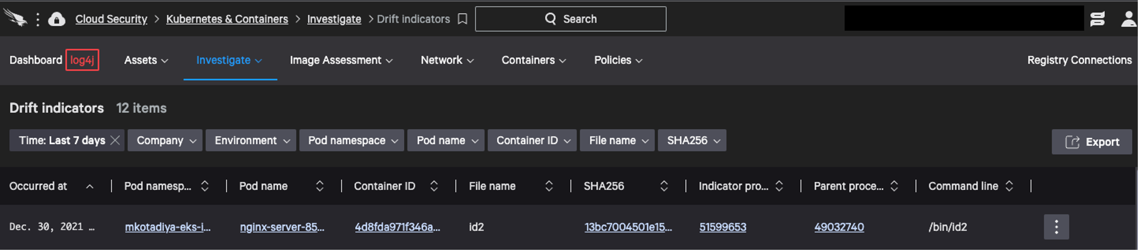Open the Container ID filter dropdown

click(532, 140)
